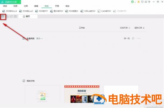Click the undo arrow in the quick toolbar

[7, 16]
